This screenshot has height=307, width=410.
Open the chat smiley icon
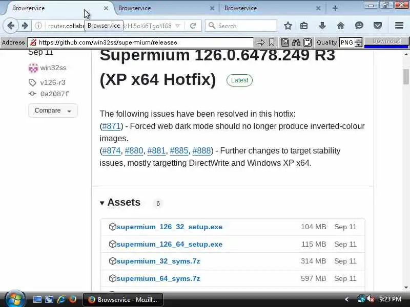click(359, 25)
